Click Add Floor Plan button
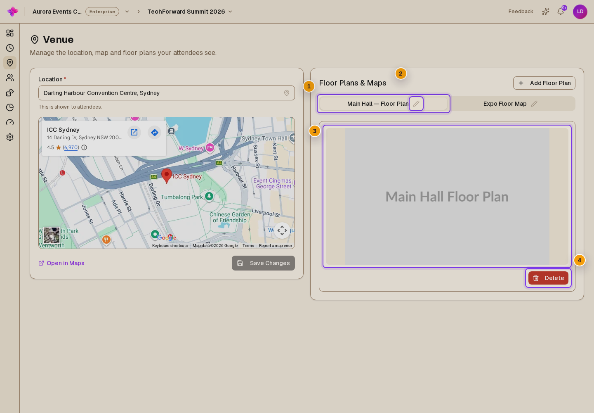This screenshot has width=594, height=413. [544, 83]
